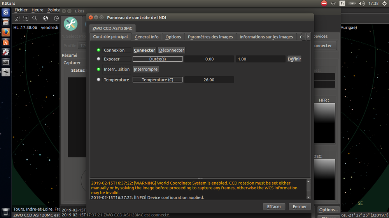Open the Trash dock icon
The image size is (389, 218).
(x=5, y=212)
